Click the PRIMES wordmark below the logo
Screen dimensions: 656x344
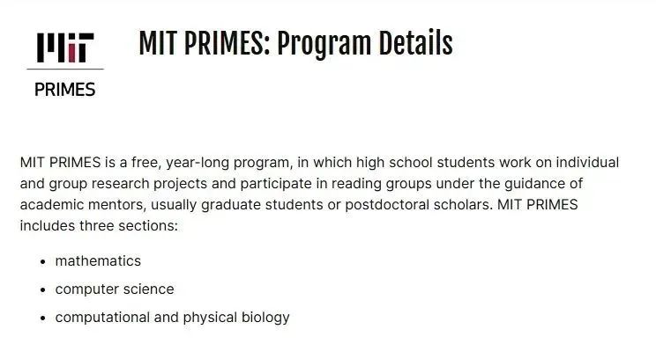[65, 90]
